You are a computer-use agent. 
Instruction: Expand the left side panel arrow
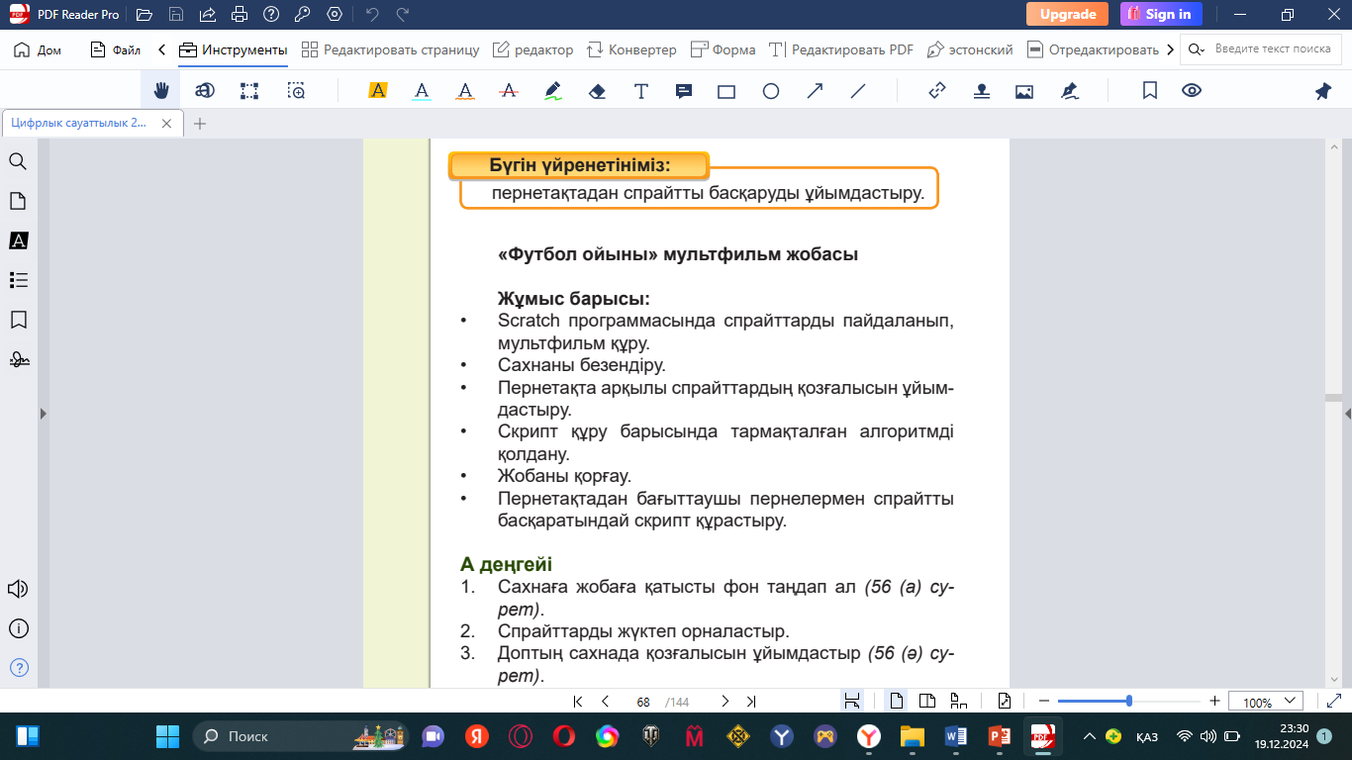pos(43,414)
